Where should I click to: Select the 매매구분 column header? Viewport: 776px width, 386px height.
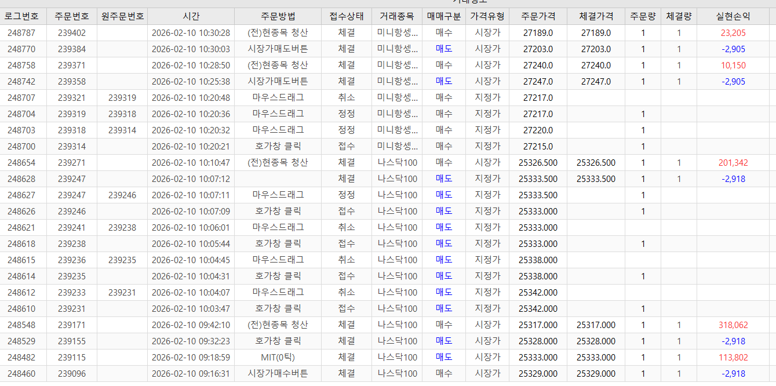click(443, 16)
